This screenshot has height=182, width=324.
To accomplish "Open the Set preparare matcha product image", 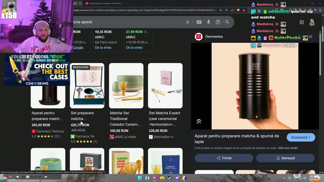I will (x=87, y=86).
